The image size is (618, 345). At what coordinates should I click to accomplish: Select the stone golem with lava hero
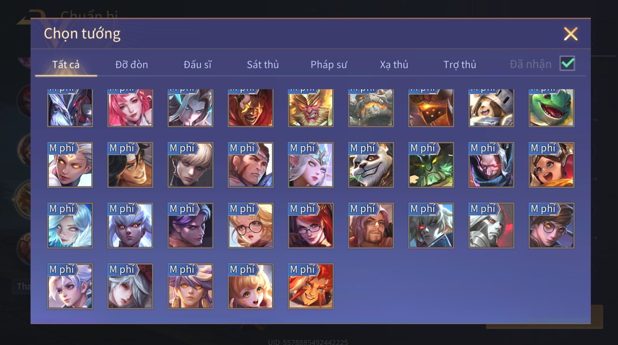[371, 108]
